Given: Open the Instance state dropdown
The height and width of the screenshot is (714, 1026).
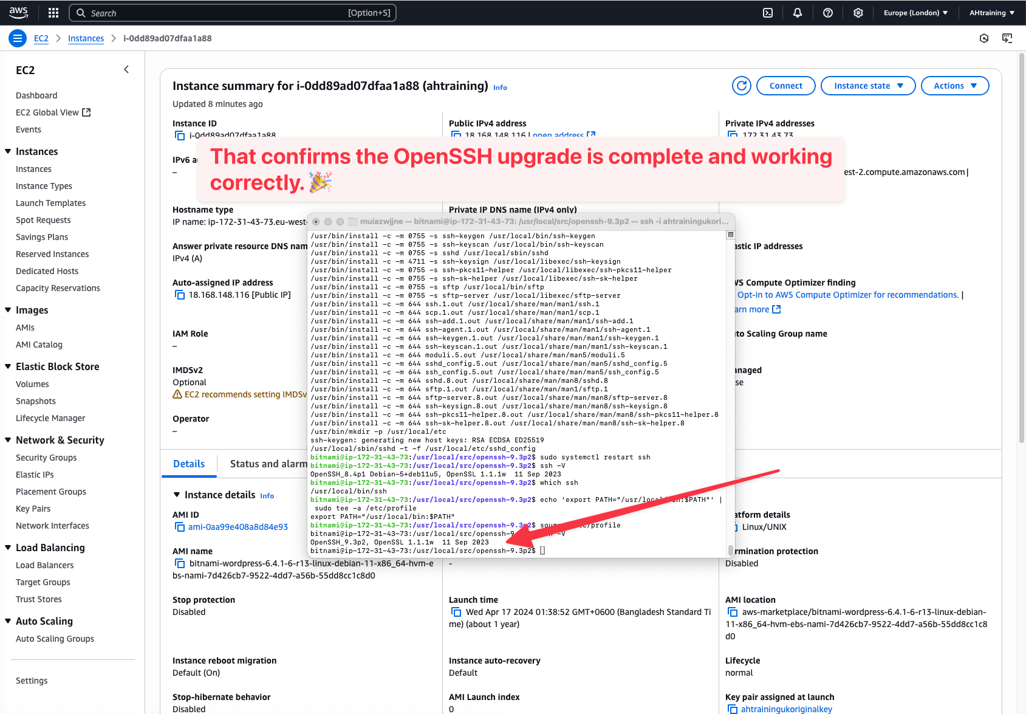Looking at the screenshot, I should pos(868,86).
